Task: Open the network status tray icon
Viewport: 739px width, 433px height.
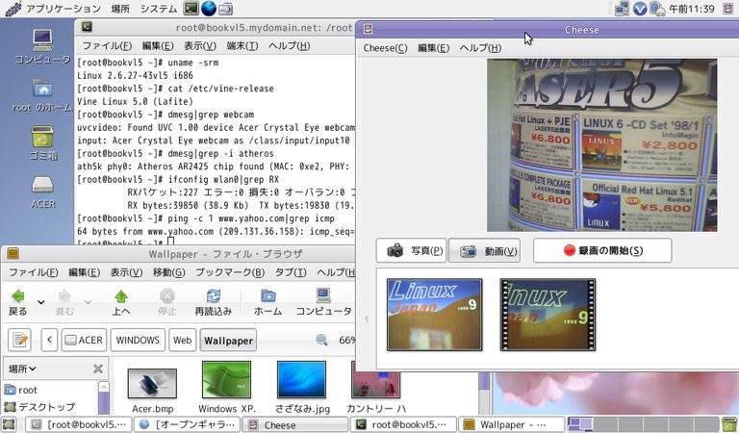Action: tap(622, 9)
